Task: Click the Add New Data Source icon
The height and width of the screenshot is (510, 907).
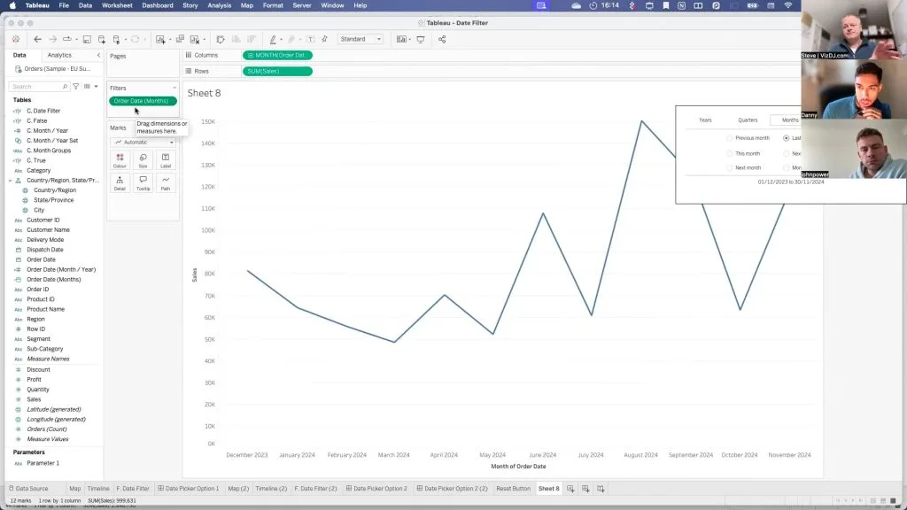Action: [x=102, y=39]
